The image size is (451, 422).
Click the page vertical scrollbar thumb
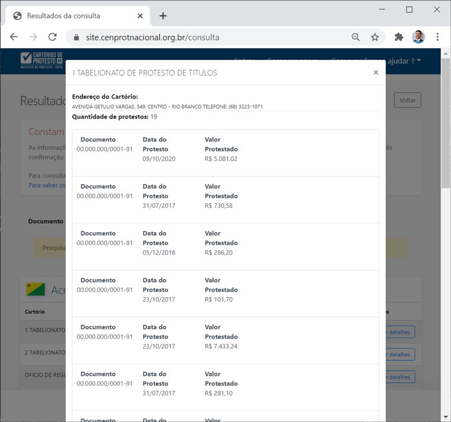point(446,123)
